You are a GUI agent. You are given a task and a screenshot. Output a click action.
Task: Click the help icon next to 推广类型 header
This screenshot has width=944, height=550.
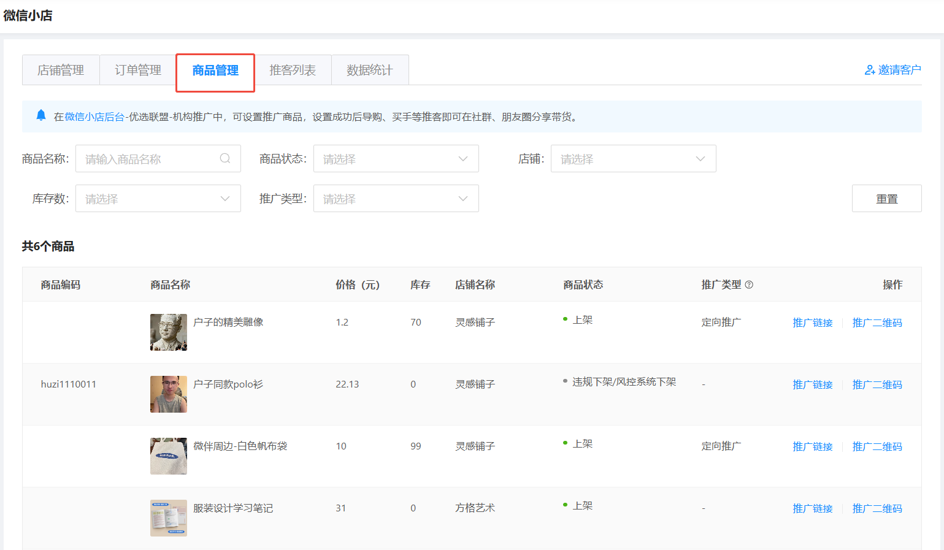tap(749, 285)
